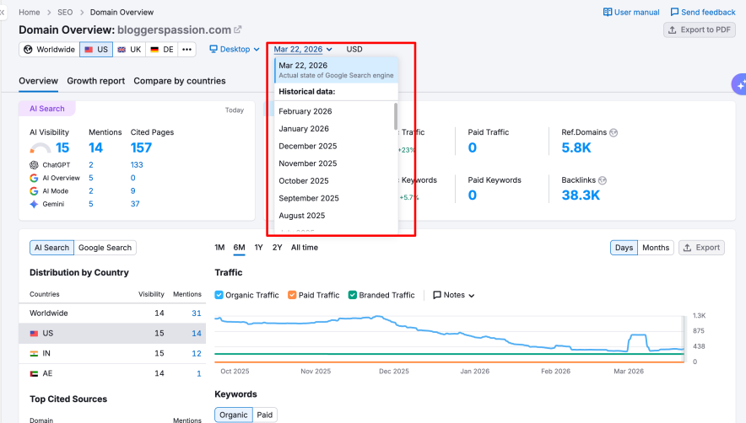Select the UK flag database

coord(129,50)
